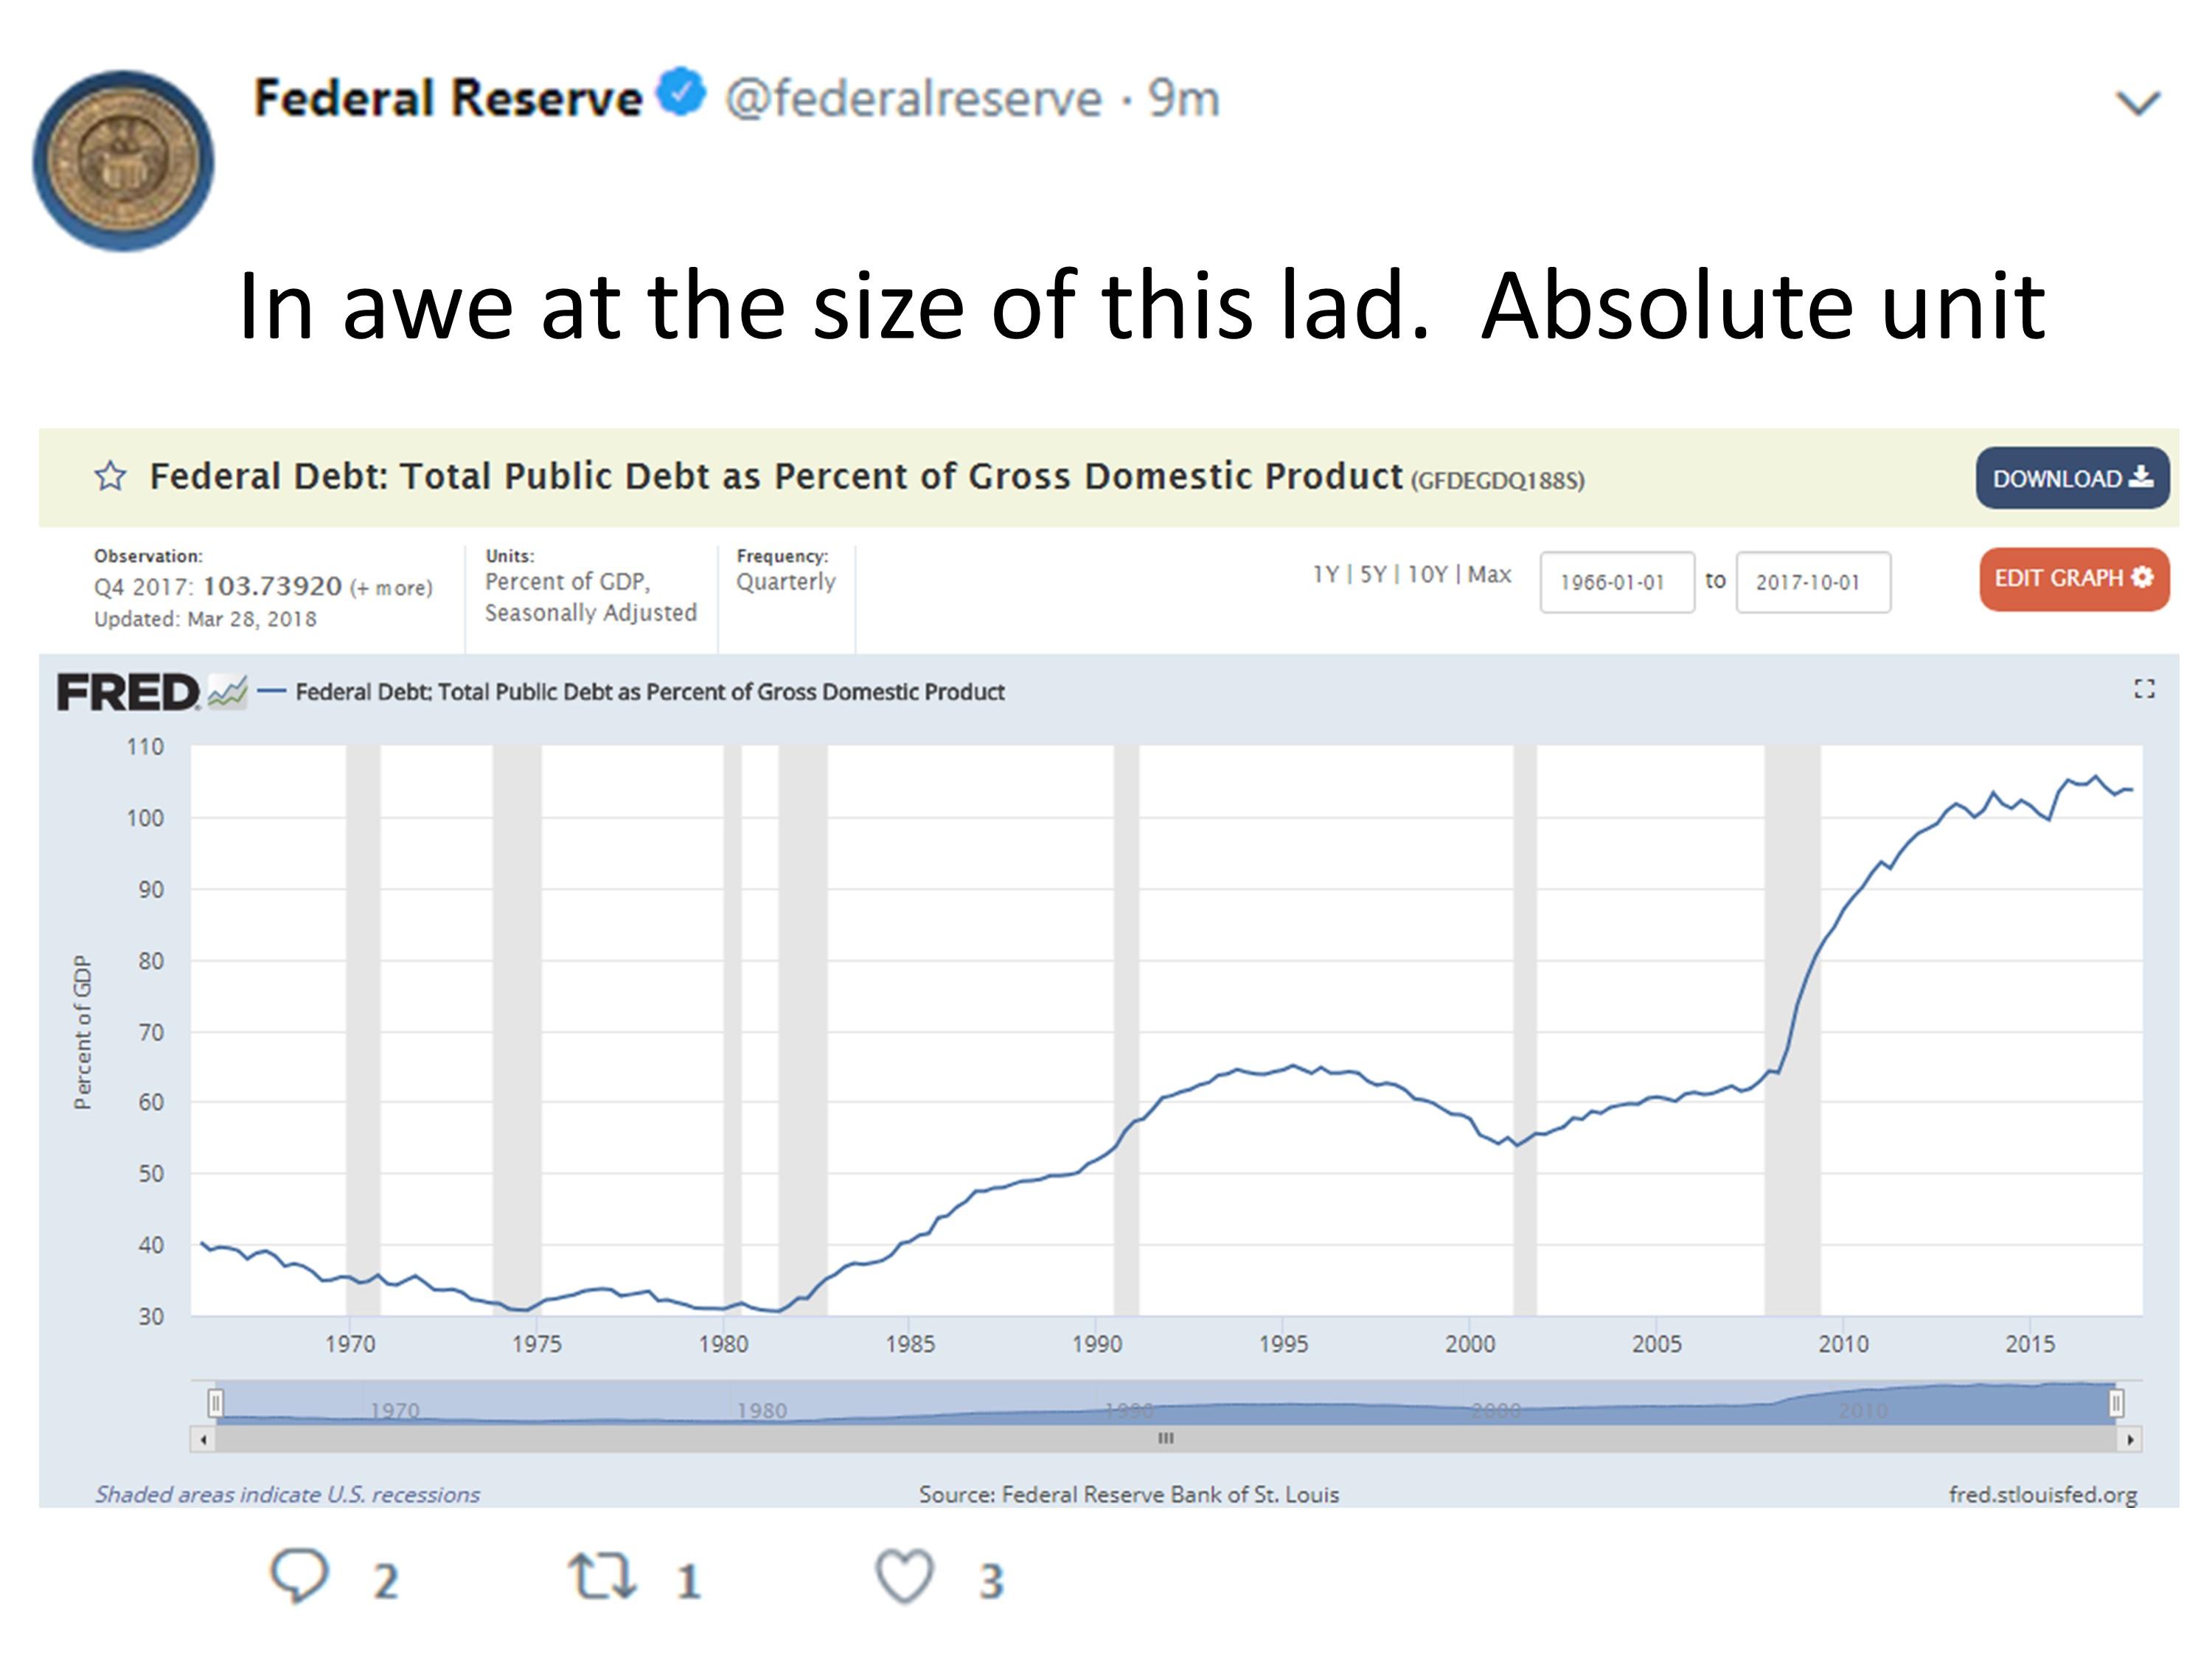2212x1659 pixels.
Task: Click the reply speech bubble icon
Action: (x=301, y=1575)
